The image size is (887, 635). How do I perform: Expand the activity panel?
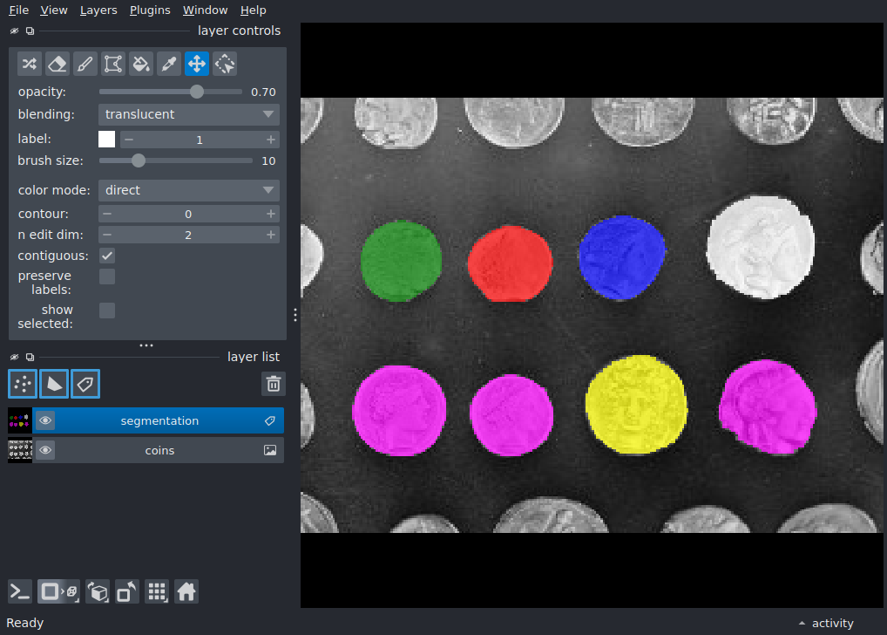pos(826,623)
